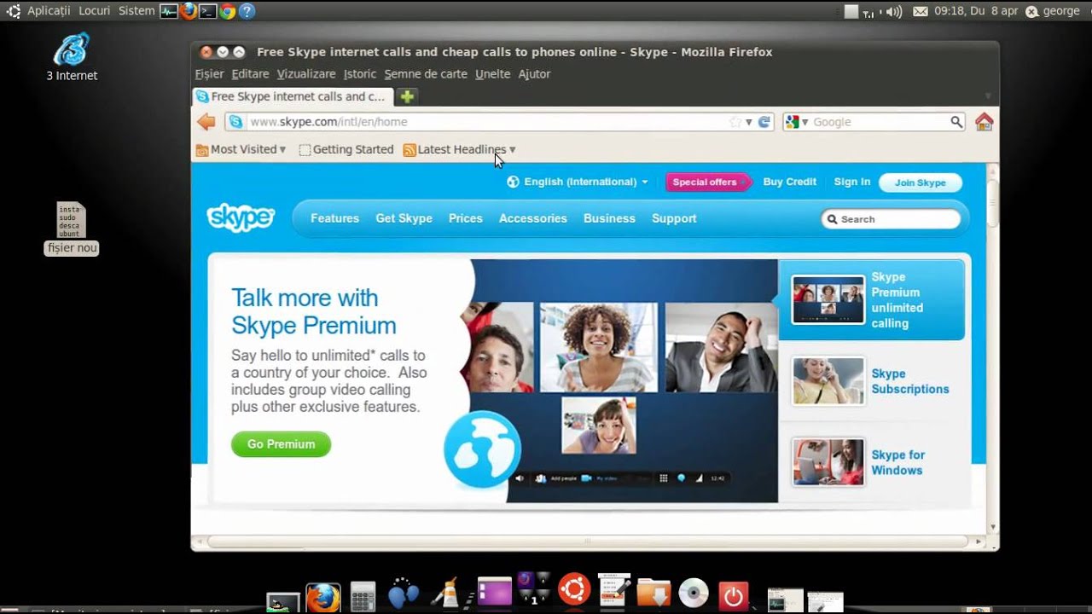Viewport: 1092px width, 614px height.
Task: Open the Vizualizare menu
Action: coord(306,74)
